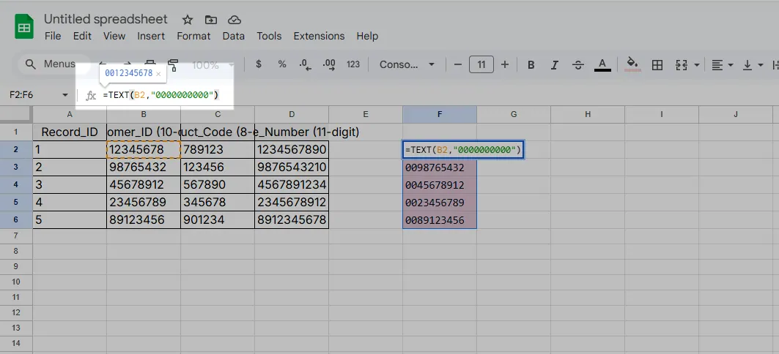Open the Extensions menu
Screen dimensions: 779x354
[x=319, y=36]
